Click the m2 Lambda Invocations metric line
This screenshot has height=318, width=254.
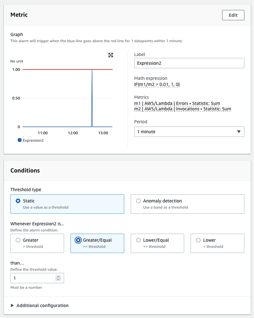coord(183,109)
